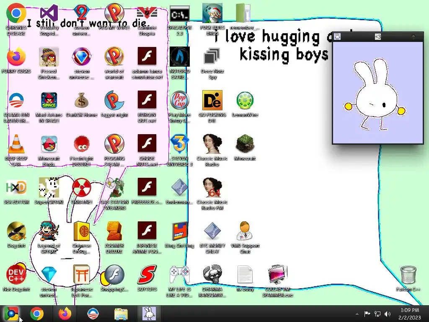Select the JAPANESE ANIME FOO... Flash file
429x322 pixels.
(147, 231)
